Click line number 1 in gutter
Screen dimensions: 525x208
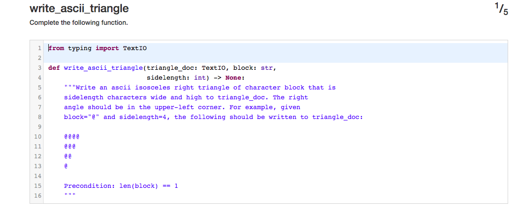pyautogui.click(x=39, y=48)
